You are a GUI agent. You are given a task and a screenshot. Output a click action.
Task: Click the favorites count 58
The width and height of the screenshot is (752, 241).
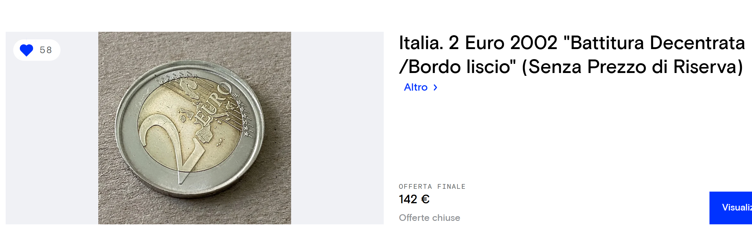[46, 50]
